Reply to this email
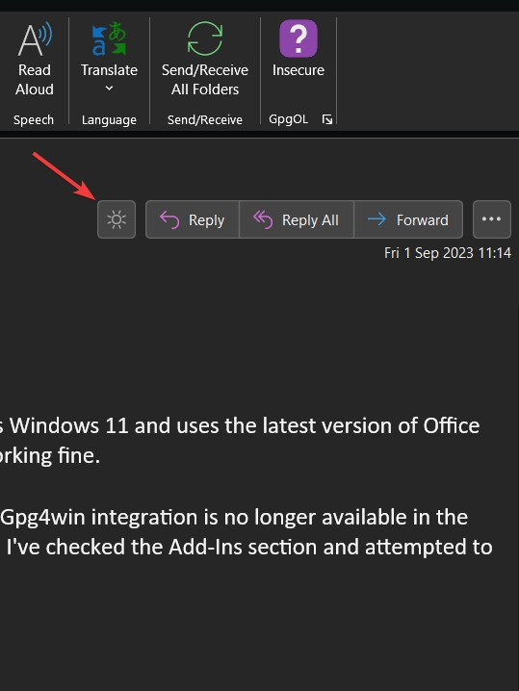Viewport: 519px width, 691px height. [x=193, y=219]
